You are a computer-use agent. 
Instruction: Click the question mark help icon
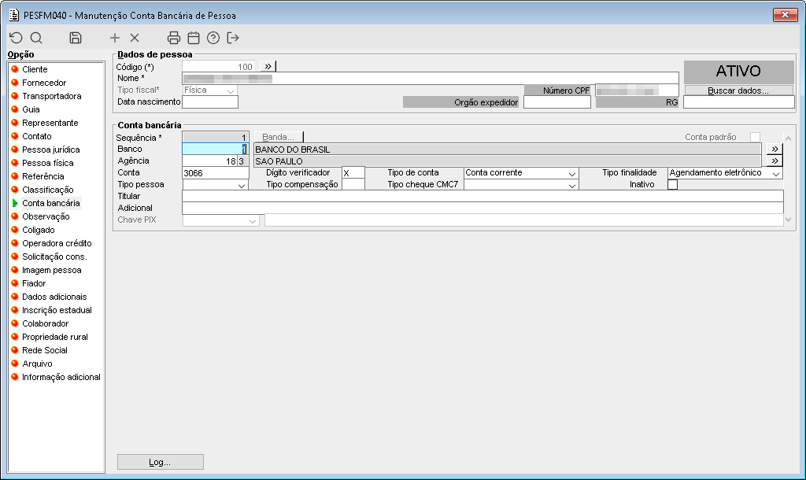tap(213, 38)
